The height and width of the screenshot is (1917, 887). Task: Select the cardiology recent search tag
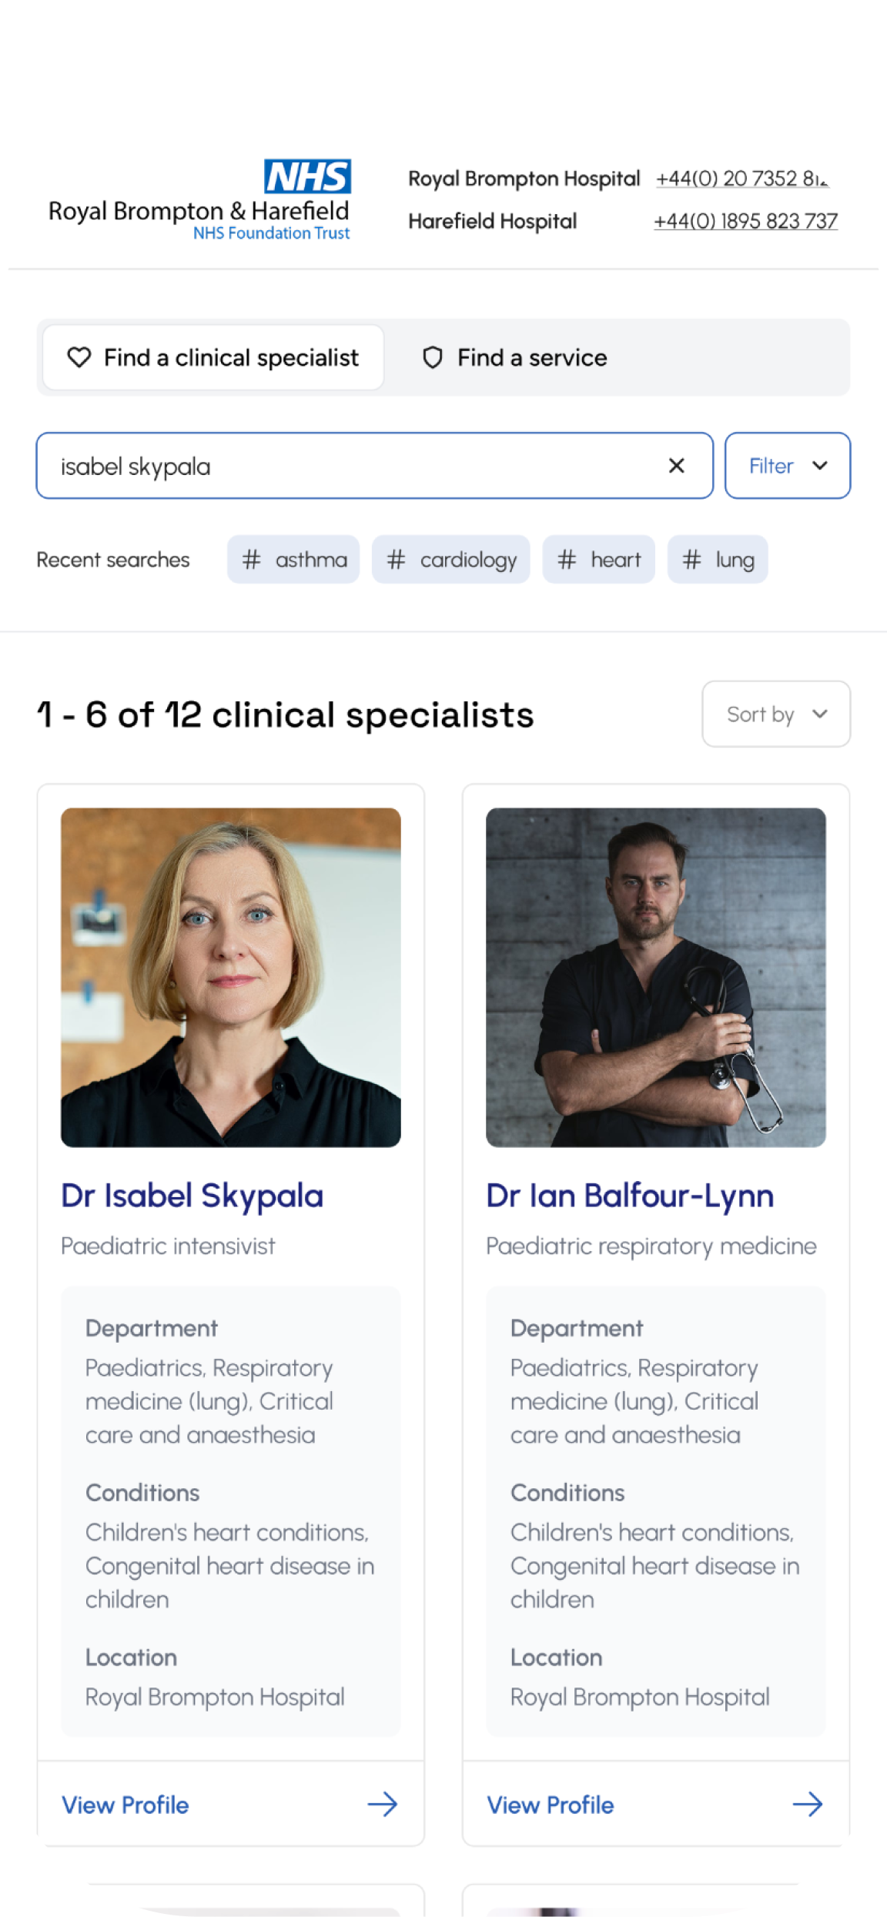coord(451,560)
